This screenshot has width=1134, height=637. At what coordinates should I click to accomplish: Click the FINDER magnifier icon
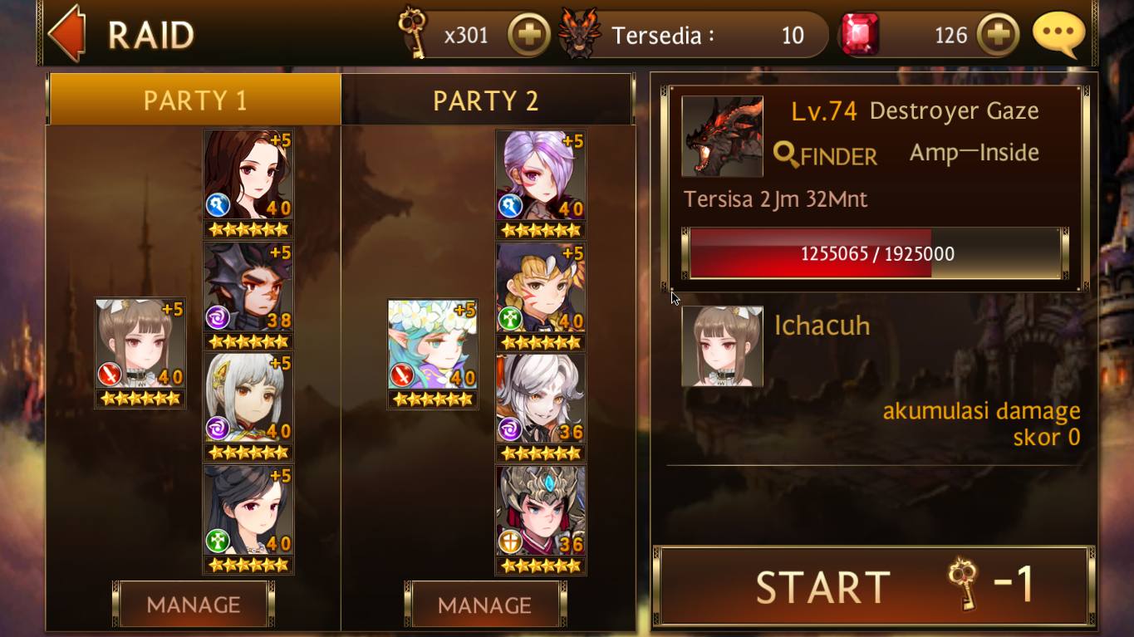(785, 154)
